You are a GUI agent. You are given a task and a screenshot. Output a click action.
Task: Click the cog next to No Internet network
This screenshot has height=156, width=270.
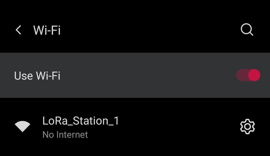(247, 126)
